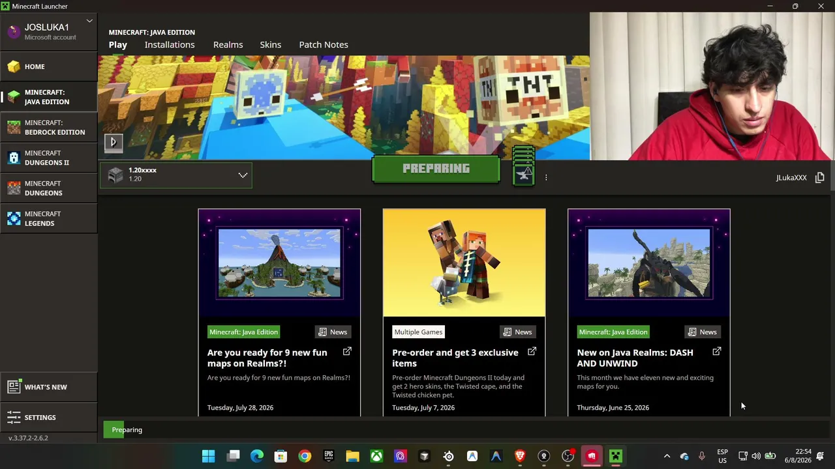This screenshot has height=469, width=835.
Task: Open the What's New section
Action: (x=49, y=387)
